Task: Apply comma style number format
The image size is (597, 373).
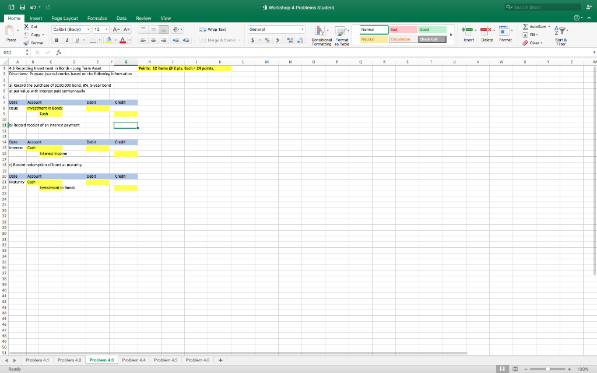Action: [278, 40]
